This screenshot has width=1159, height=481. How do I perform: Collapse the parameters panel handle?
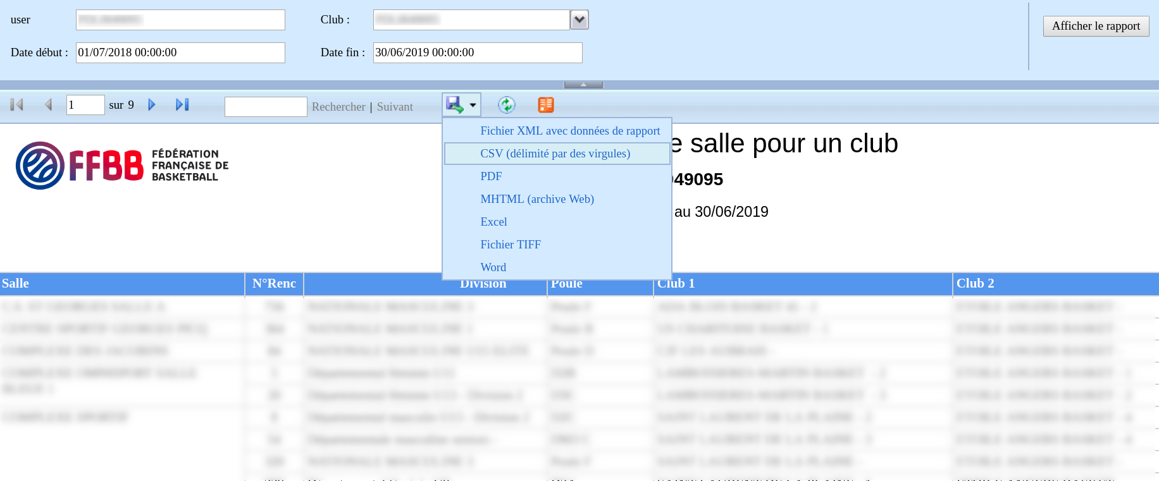[583, 85]
